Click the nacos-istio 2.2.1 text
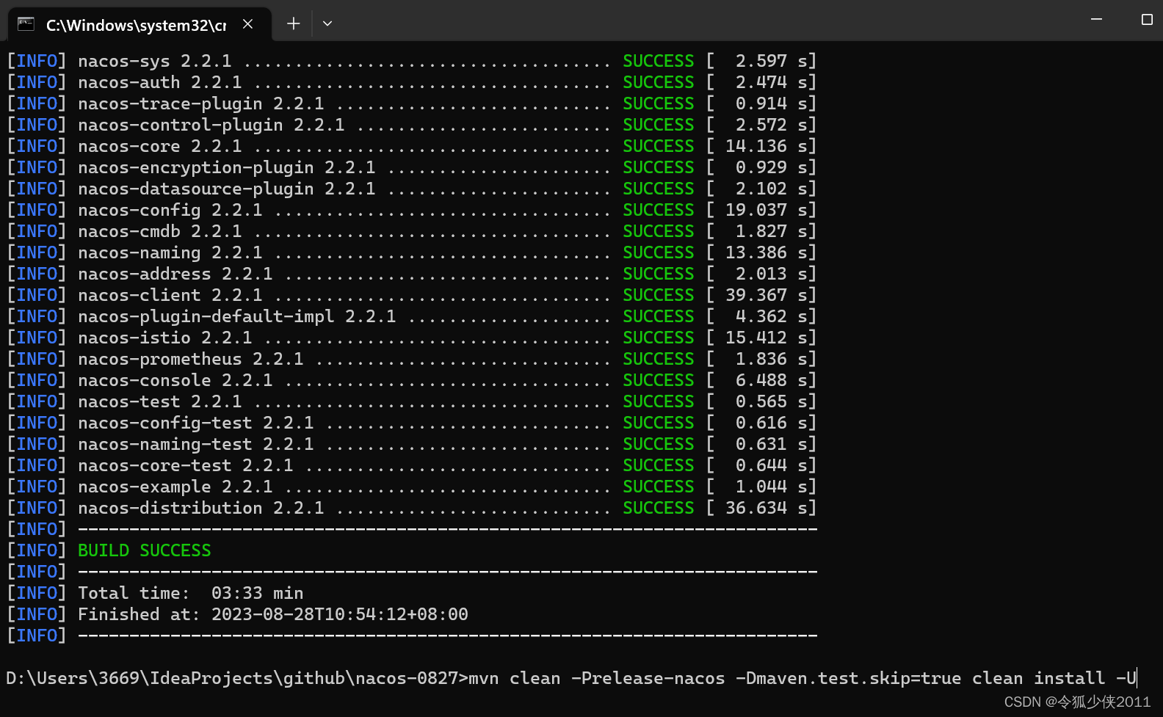 [164, 338]
